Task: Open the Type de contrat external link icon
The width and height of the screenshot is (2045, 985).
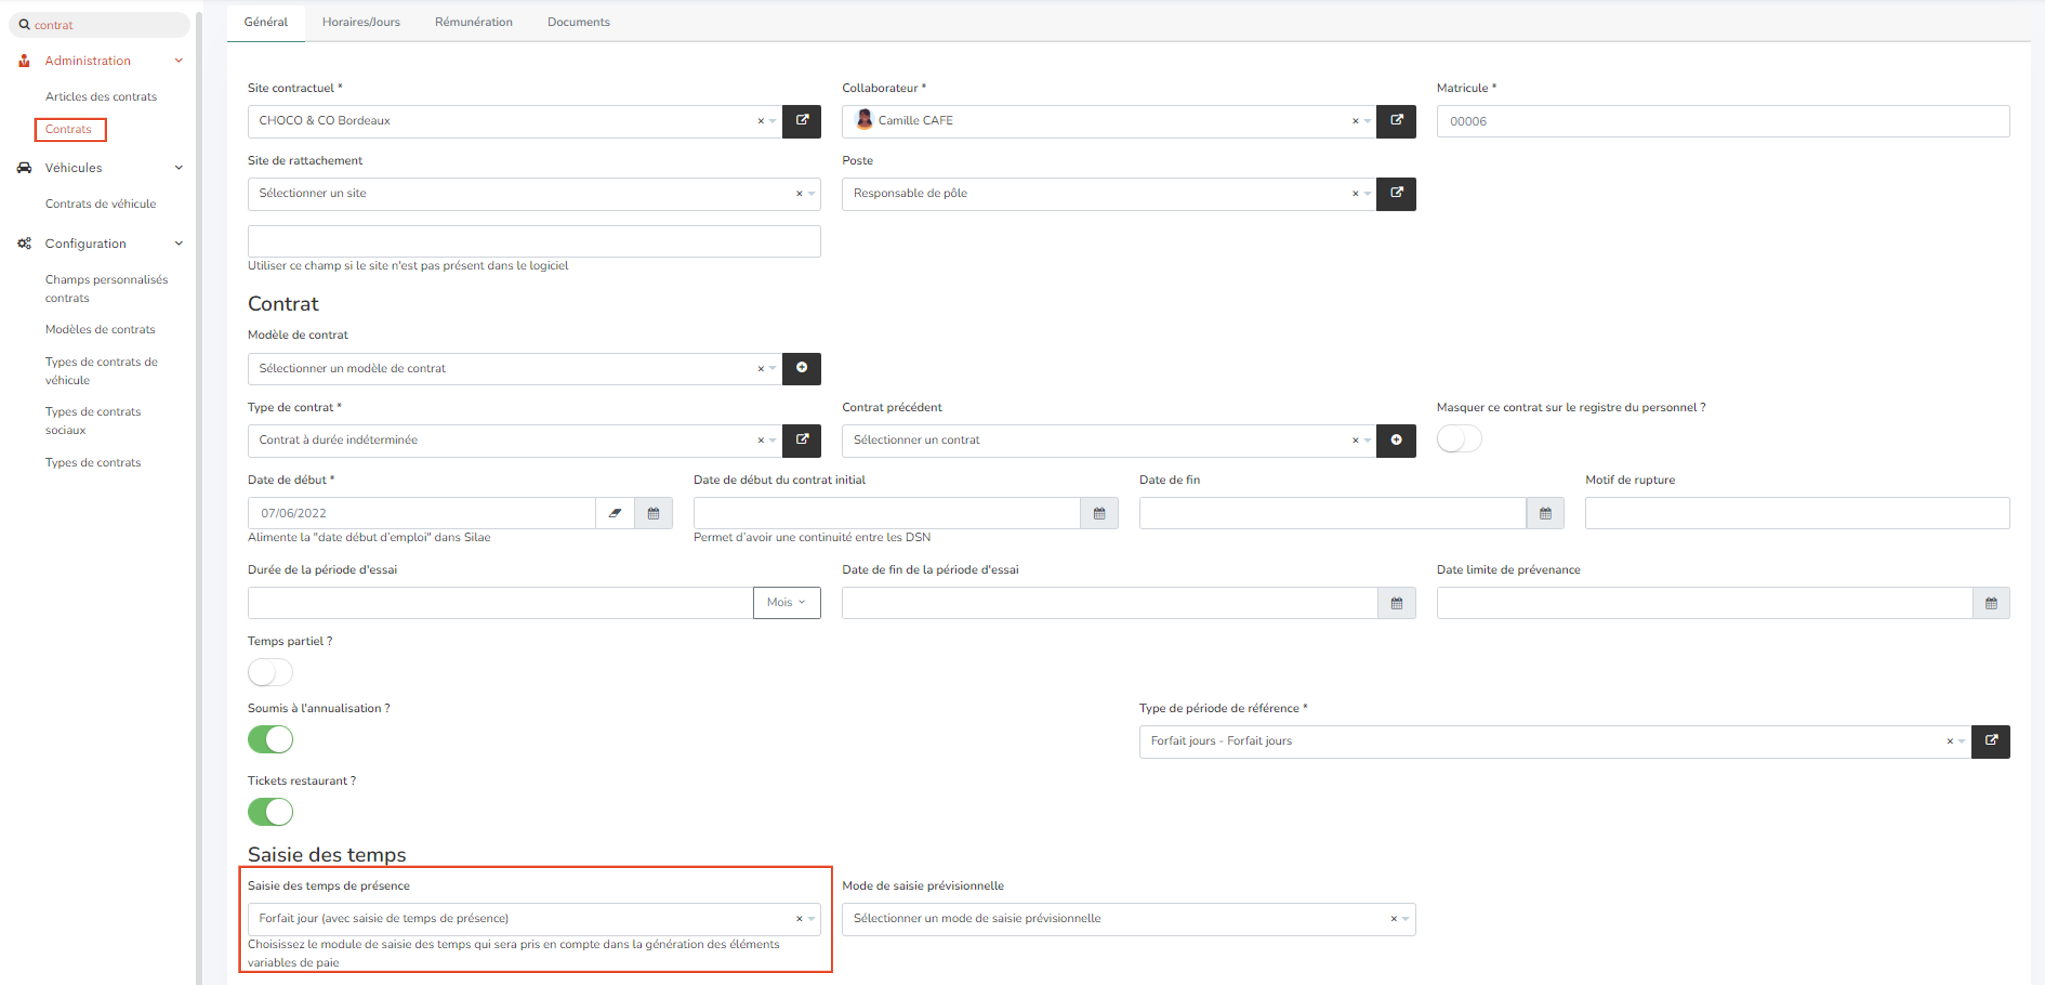Action: click(x=801, y=440)
